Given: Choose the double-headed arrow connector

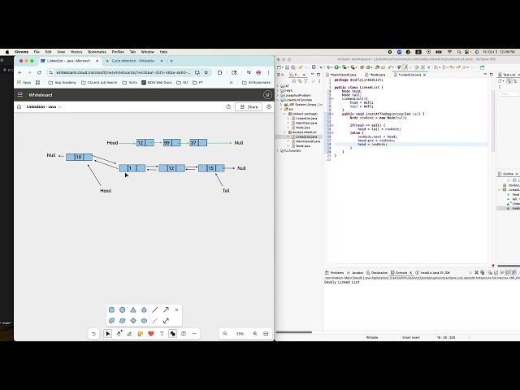Looking at the screenshot, I should [x=166, y=320].
